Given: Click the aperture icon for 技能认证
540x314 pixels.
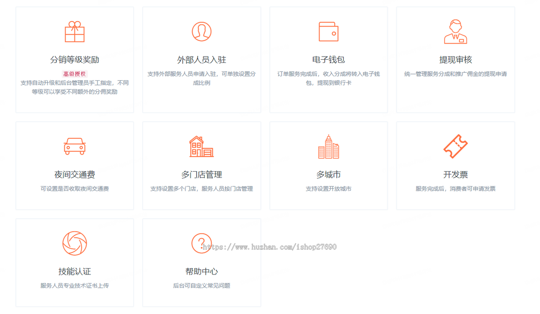Looking at the screenshot, I should [75, 243].
